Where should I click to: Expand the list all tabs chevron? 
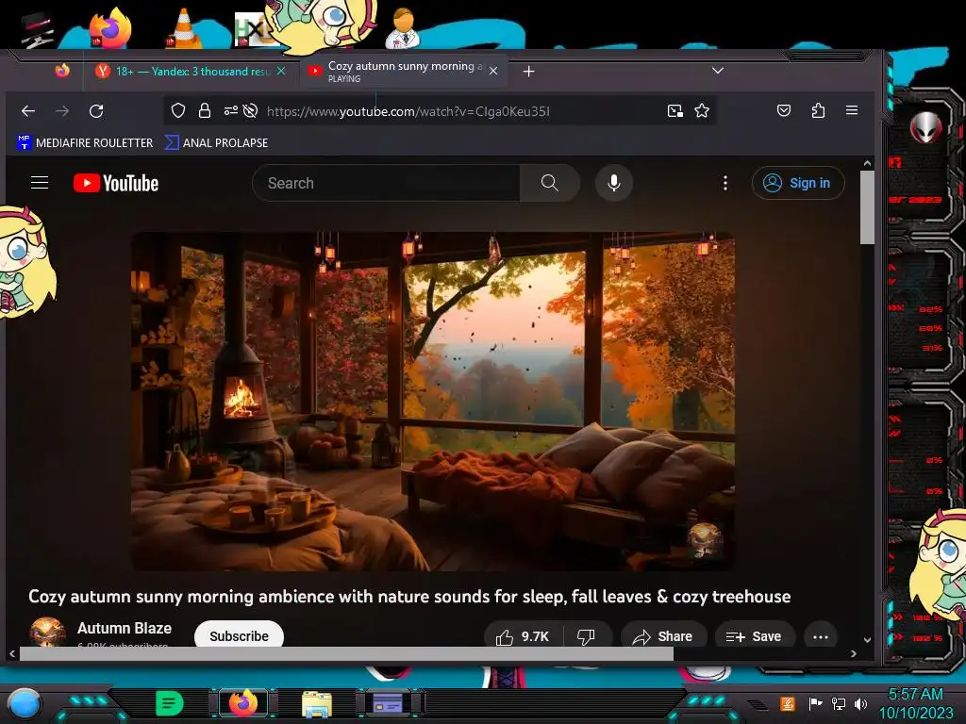tap(717, 70)
